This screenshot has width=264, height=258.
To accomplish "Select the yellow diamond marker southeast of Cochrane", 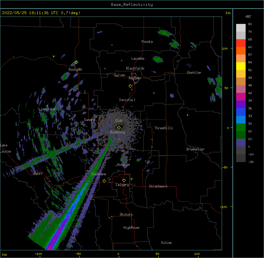I will pos(104,181).
